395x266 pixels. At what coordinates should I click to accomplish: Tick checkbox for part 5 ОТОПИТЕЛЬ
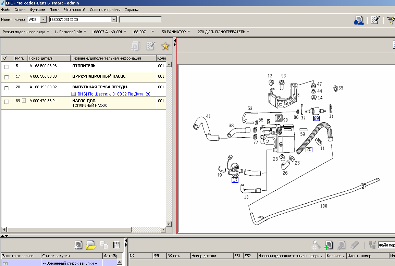[x=7, y=67]
